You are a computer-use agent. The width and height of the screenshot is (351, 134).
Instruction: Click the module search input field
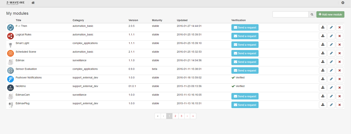tap(290, 14)
